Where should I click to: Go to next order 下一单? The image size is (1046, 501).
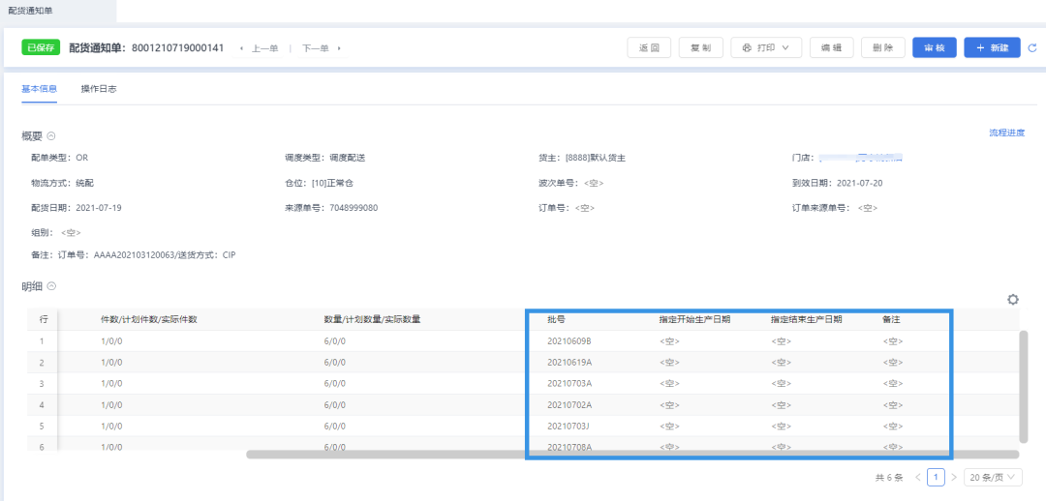point(322,48)
